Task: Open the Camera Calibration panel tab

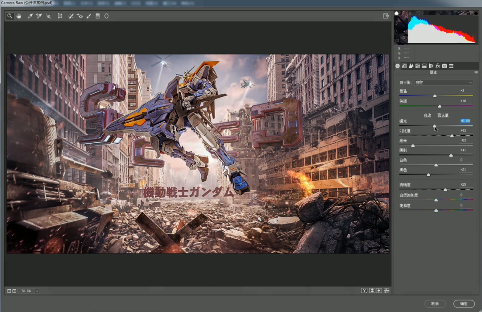Action: 445,66
